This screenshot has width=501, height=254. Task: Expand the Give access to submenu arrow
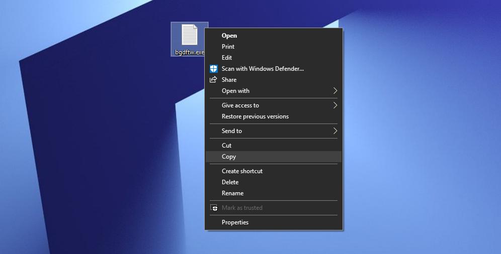click(x=335, y=105)
